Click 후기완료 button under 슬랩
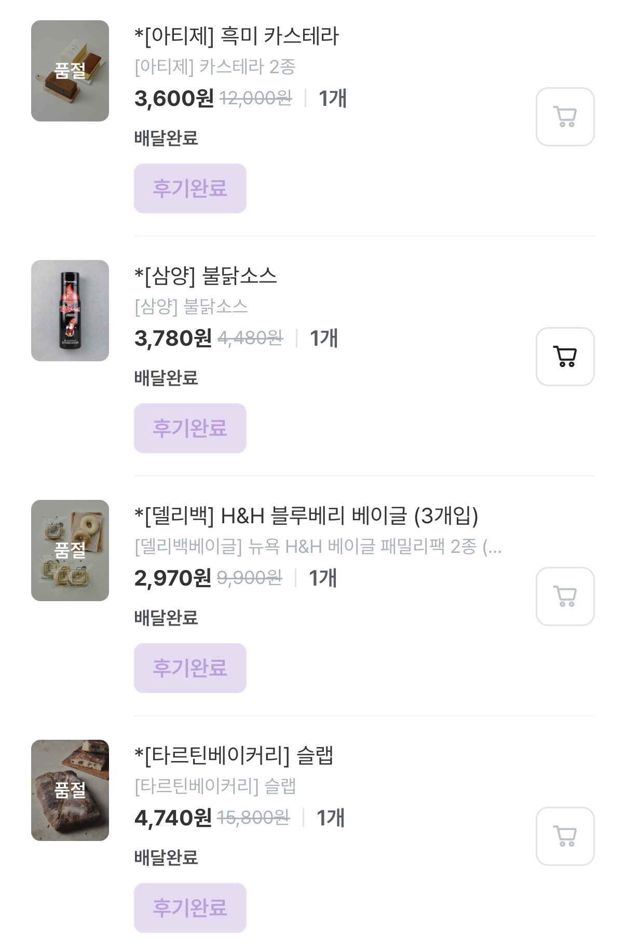The height and width of the screenshot is (950, 626). 190,908
